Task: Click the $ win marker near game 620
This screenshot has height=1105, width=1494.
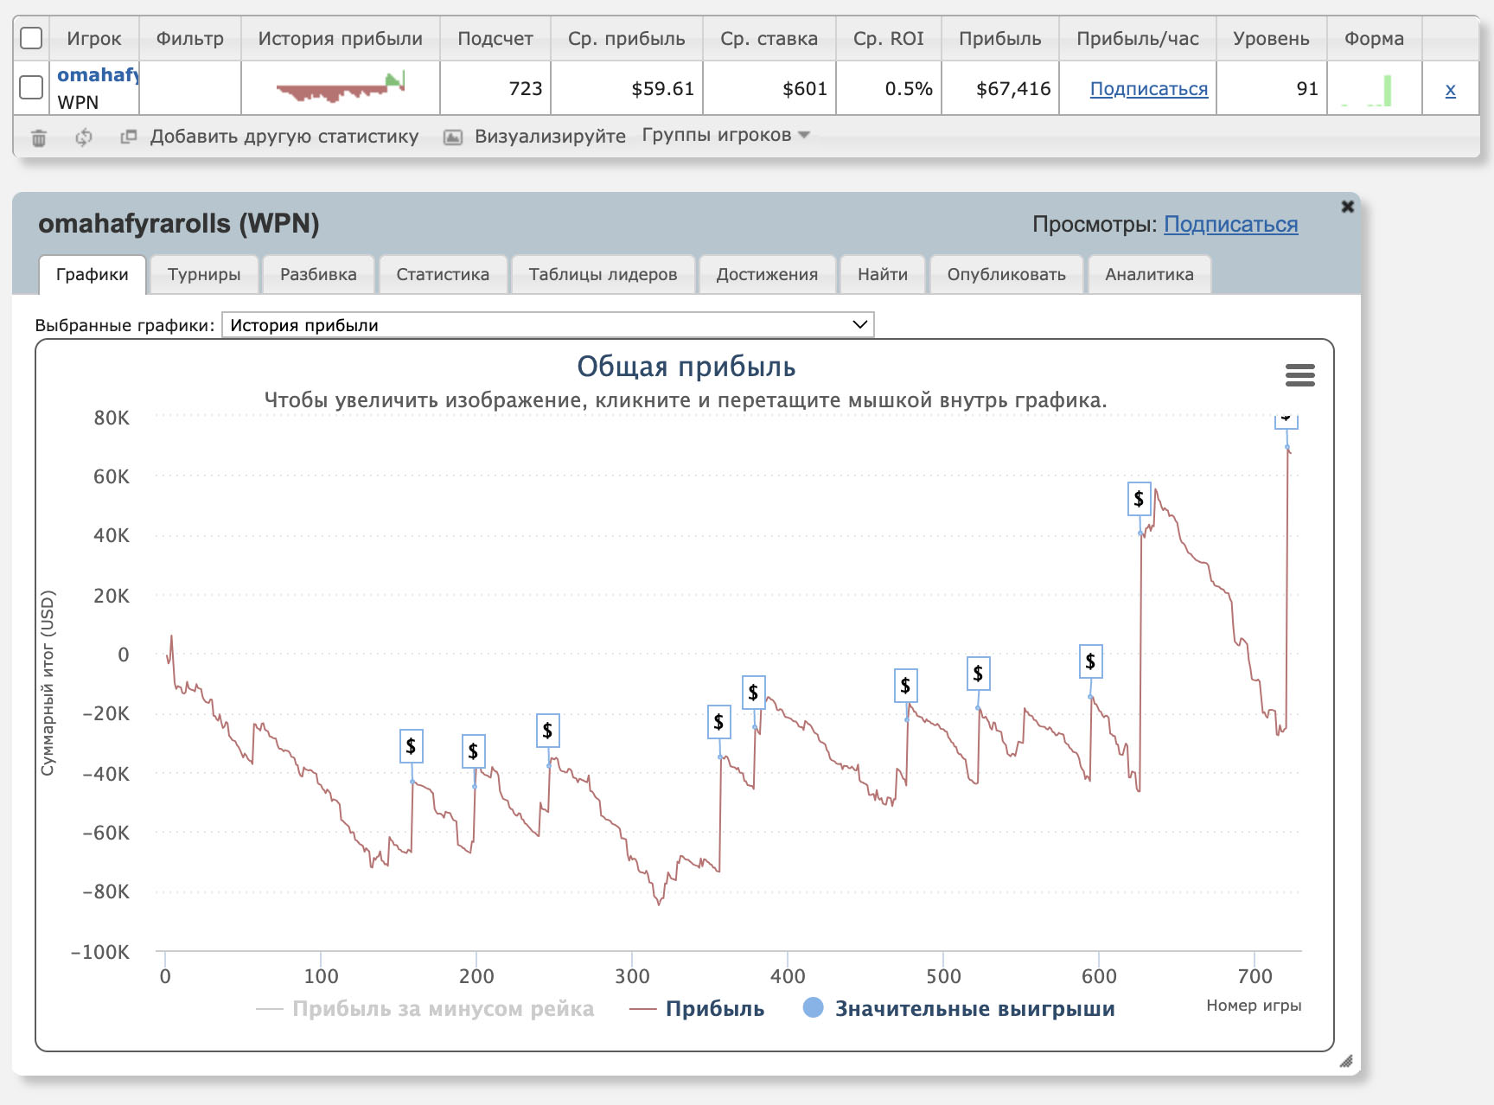Action: [1139, 499]
